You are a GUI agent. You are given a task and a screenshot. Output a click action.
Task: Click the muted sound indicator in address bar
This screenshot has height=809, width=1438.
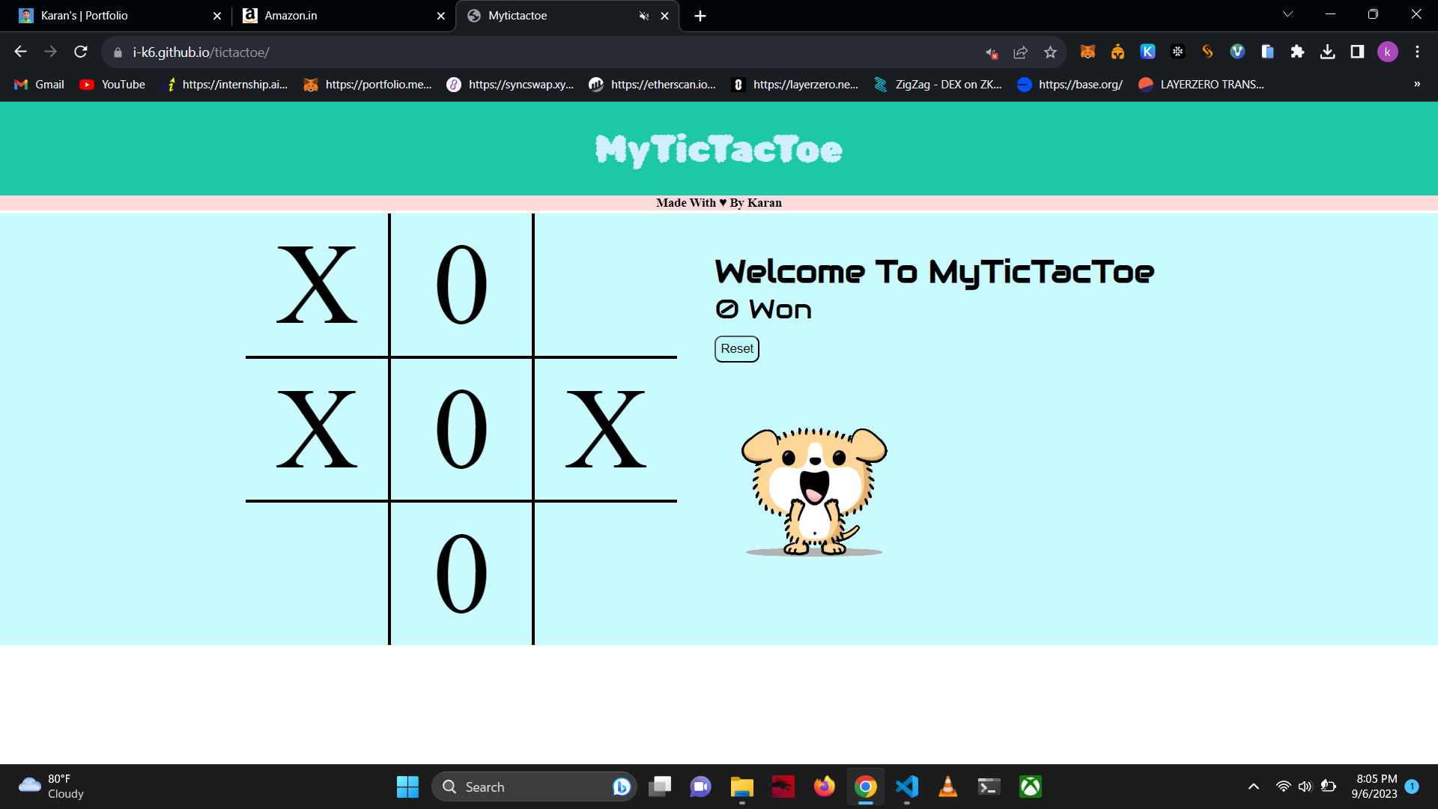click(x=992, y=52)
